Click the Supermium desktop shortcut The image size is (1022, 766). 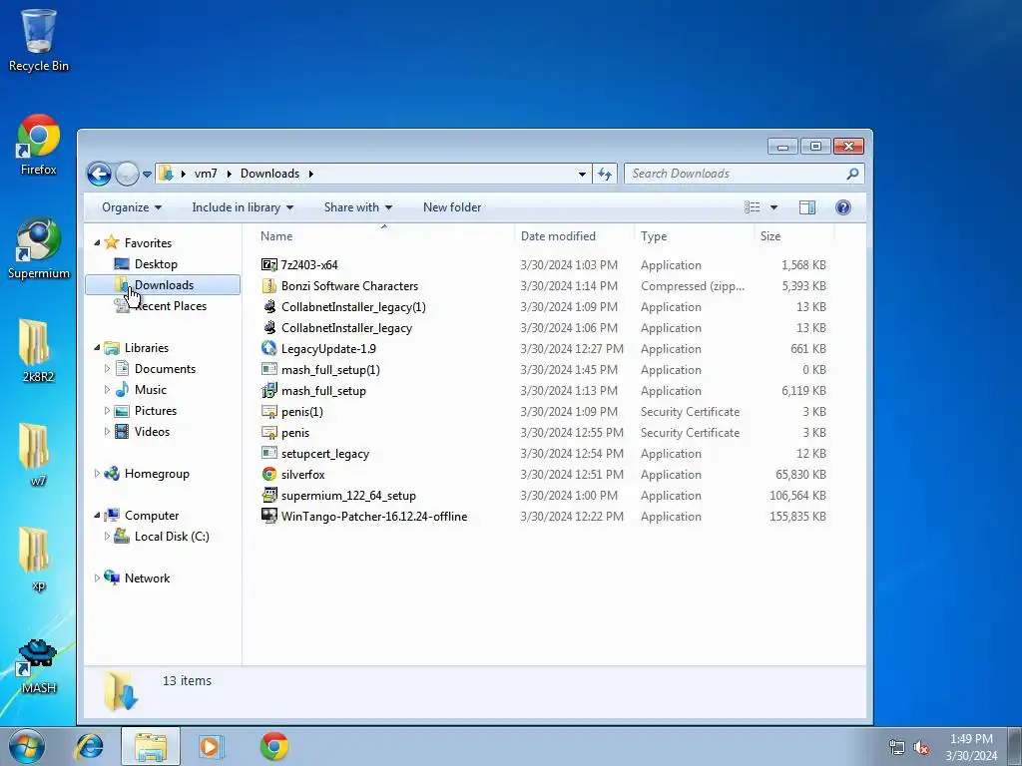click(39, 248)
